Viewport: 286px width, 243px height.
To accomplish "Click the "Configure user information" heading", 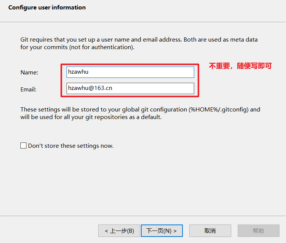I will point(47,8).
